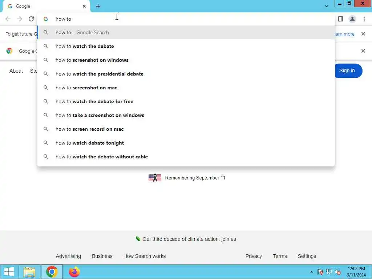Pick 'how to watch debate tonight'
Viewport: 372px width, 279px height.
point(186,143)
